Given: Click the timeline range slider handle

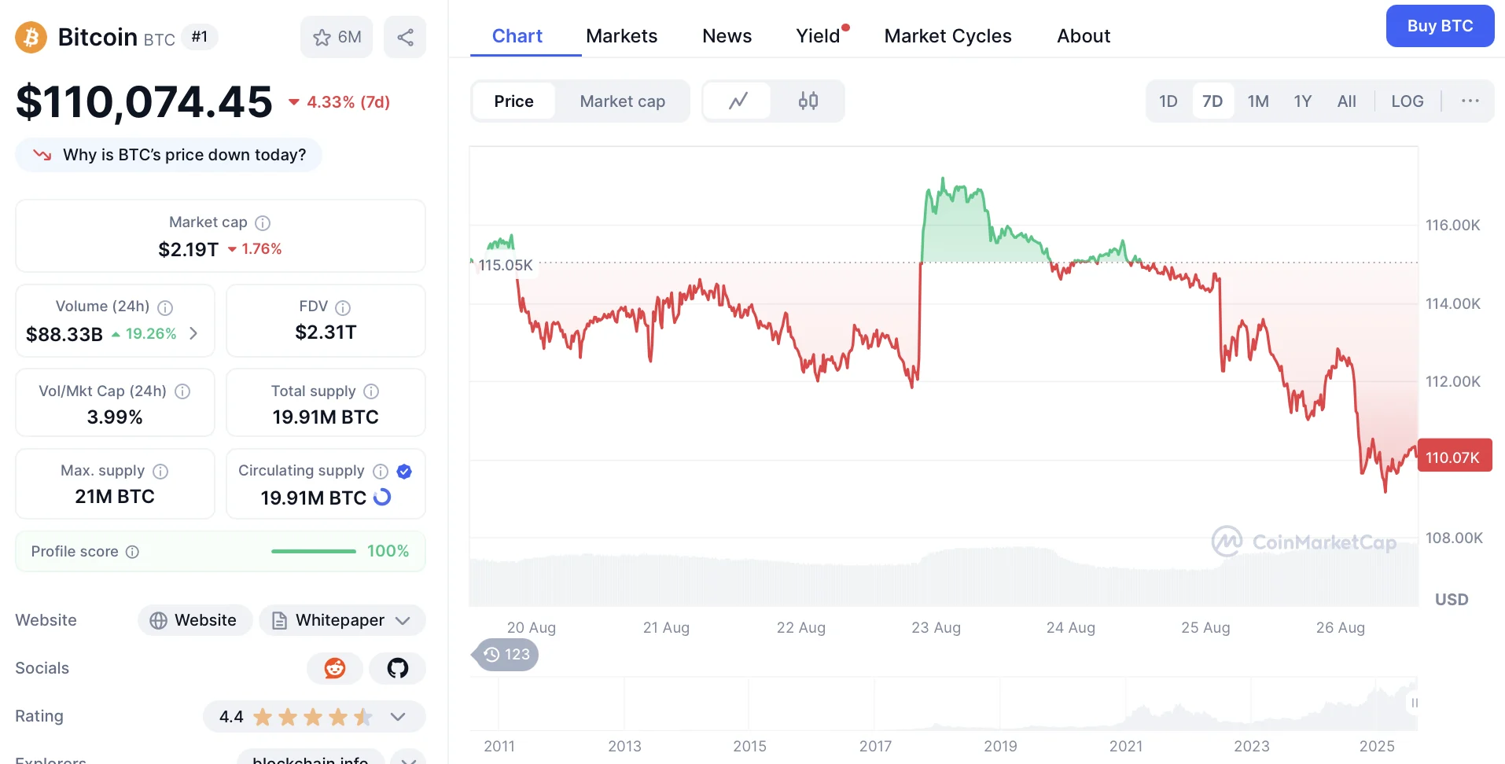Looking at the screenshot, I should click(x=1414, y=703).
